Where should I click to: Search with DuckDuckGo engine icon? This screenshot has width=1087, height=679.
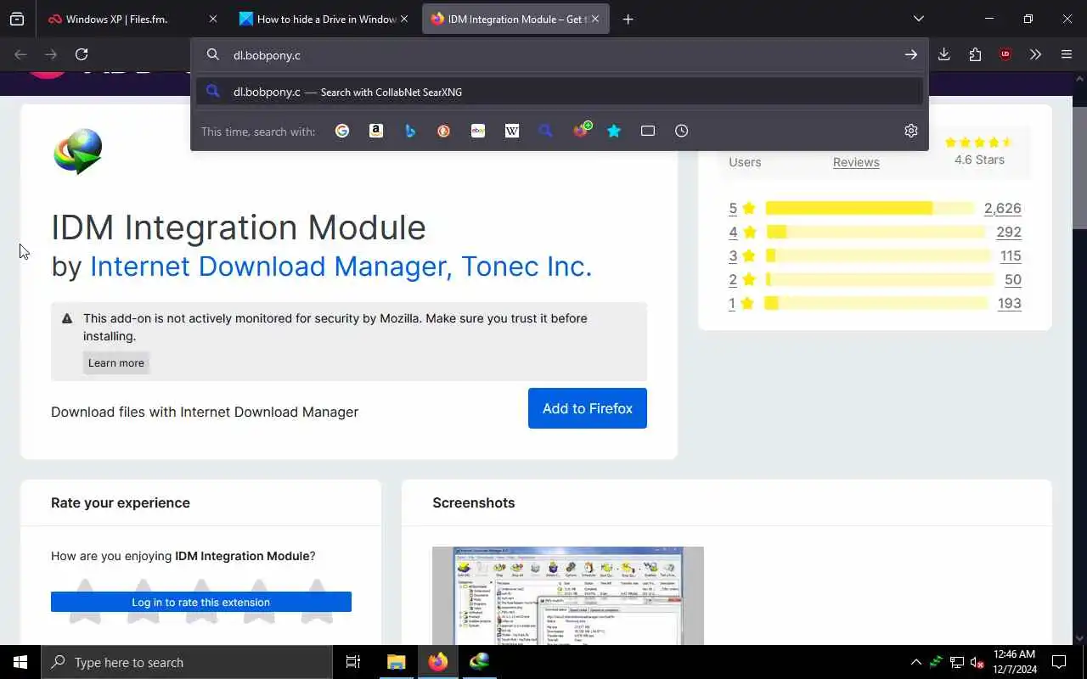point(444,131)
